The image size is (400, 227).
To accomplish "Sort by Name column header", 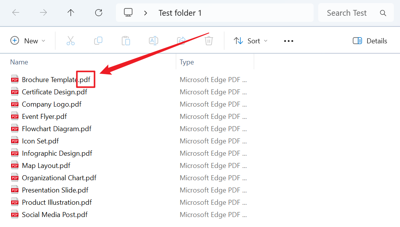I will (19, 62).
